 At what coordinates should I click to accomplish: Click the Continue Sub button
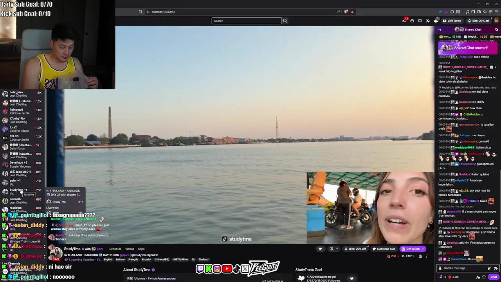(384, 249)
